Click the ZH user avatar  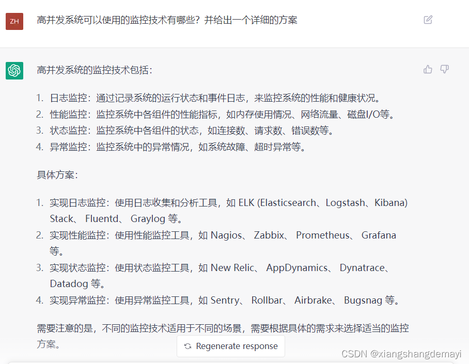(14, 21)
